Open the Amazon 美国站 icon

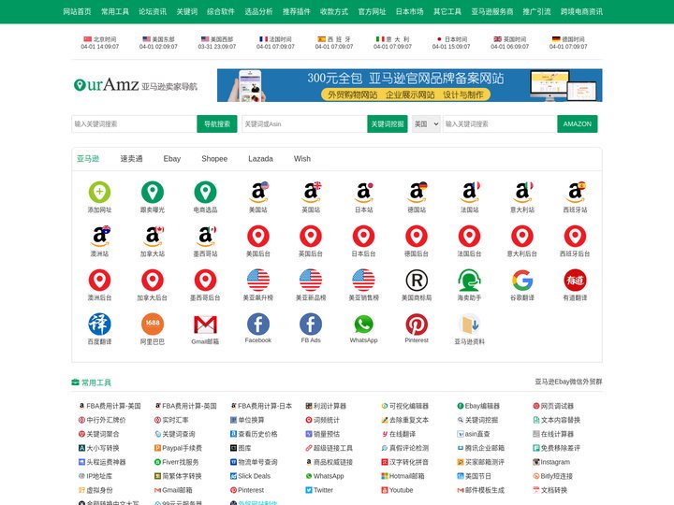(x=258, y=193)
